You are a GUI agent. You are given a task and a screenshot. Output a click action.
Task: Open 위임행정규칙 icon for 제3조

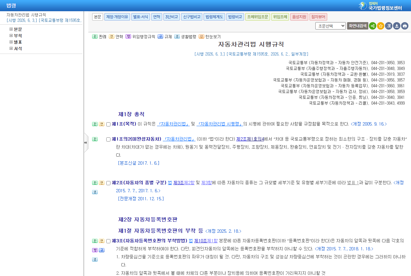coord(95,250)
